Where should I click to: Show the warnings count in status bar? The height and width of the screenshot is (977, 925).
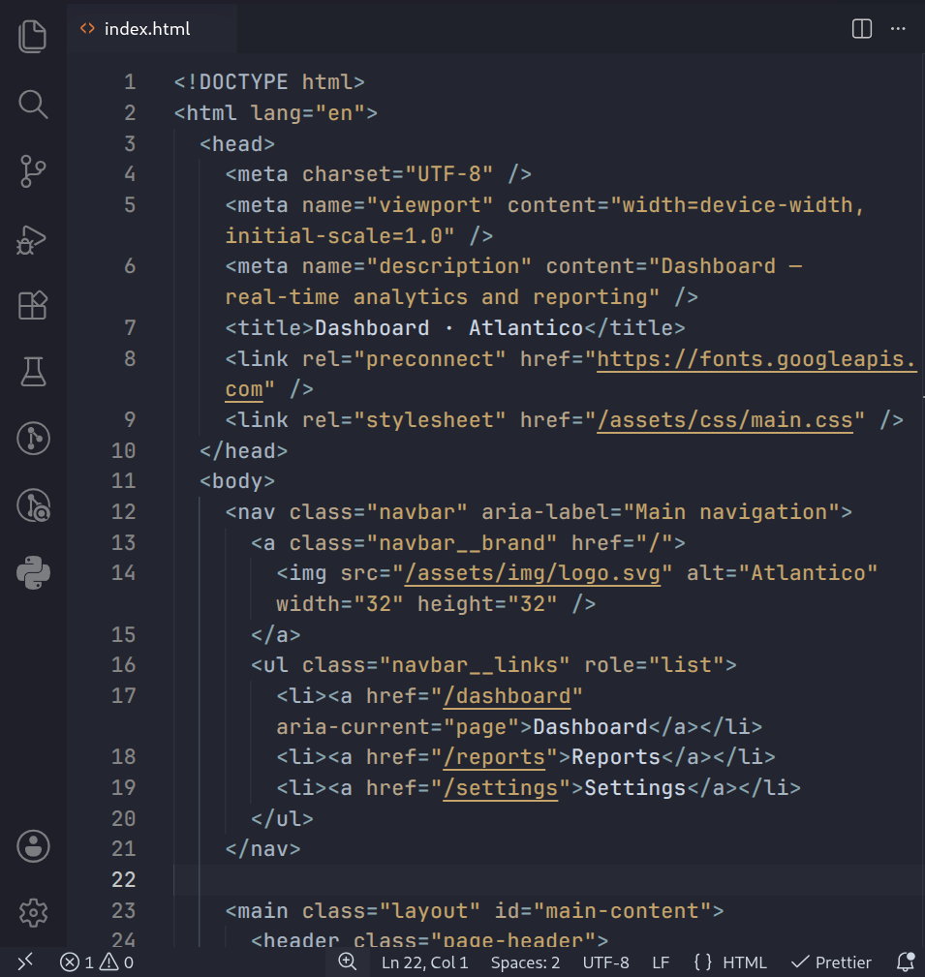[x=116, y=962]
